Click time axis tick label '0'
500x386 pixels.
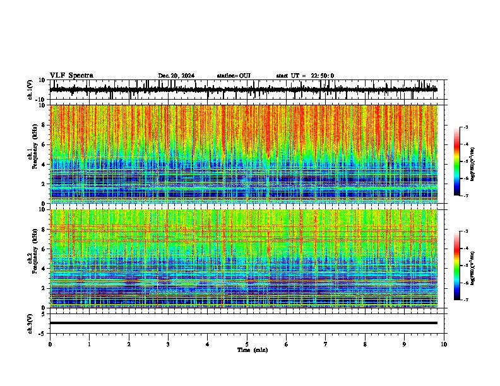click(x=50, y=344)
